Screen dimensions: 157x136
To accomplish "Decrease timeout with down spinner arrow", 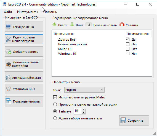I will 84,113.
